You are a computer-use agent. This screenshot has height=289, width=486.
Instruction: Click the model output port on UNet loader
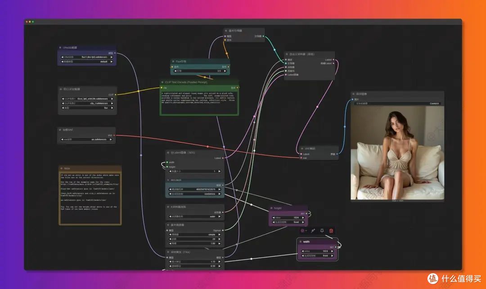pyautogui.click(x=115, y=53)
